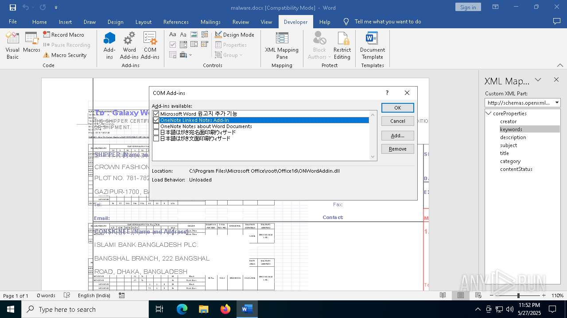The width and height of the screenshot is (567, 318).
Task: Insert Picture content control
Action: [x=194, y=34]
